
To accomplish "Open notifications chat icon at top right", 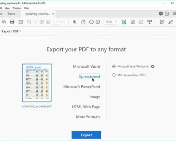I will point(161,14).
